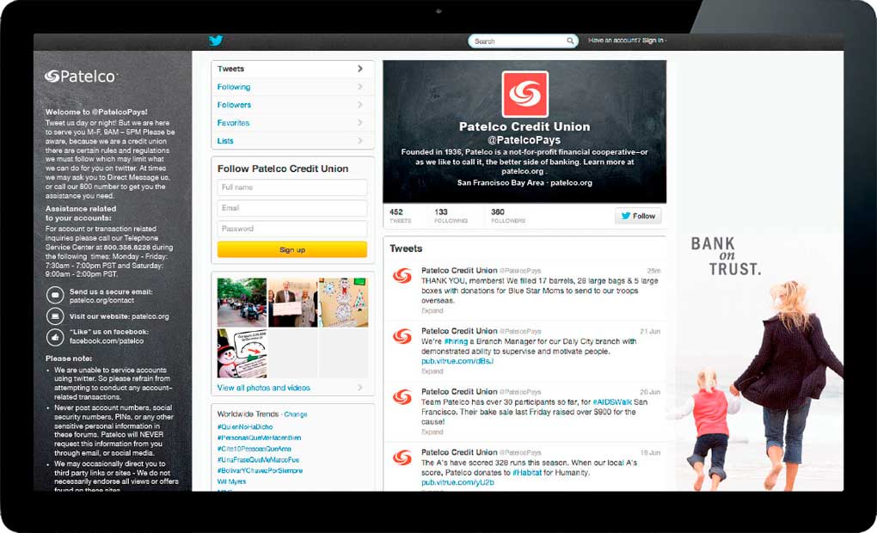Click the website icon beside patelco.org
The image size is (877, 533).
tap(55, 316)
